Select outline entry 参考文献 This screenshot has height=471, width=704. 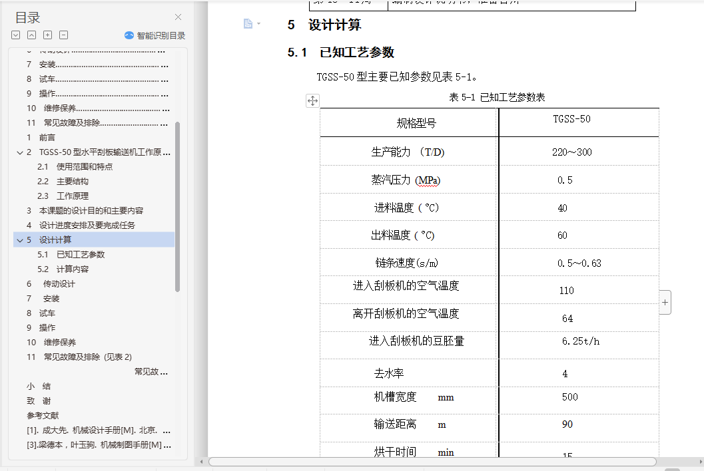43,416
